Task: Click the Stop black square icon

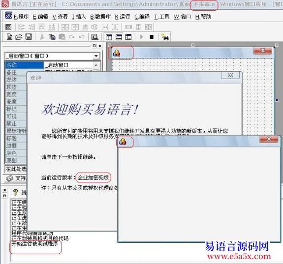Action: pos(152,37)
